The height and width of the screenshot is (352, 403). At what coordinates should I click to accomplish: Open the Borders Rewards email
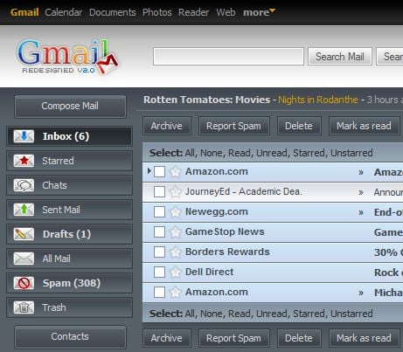point(273,252)
